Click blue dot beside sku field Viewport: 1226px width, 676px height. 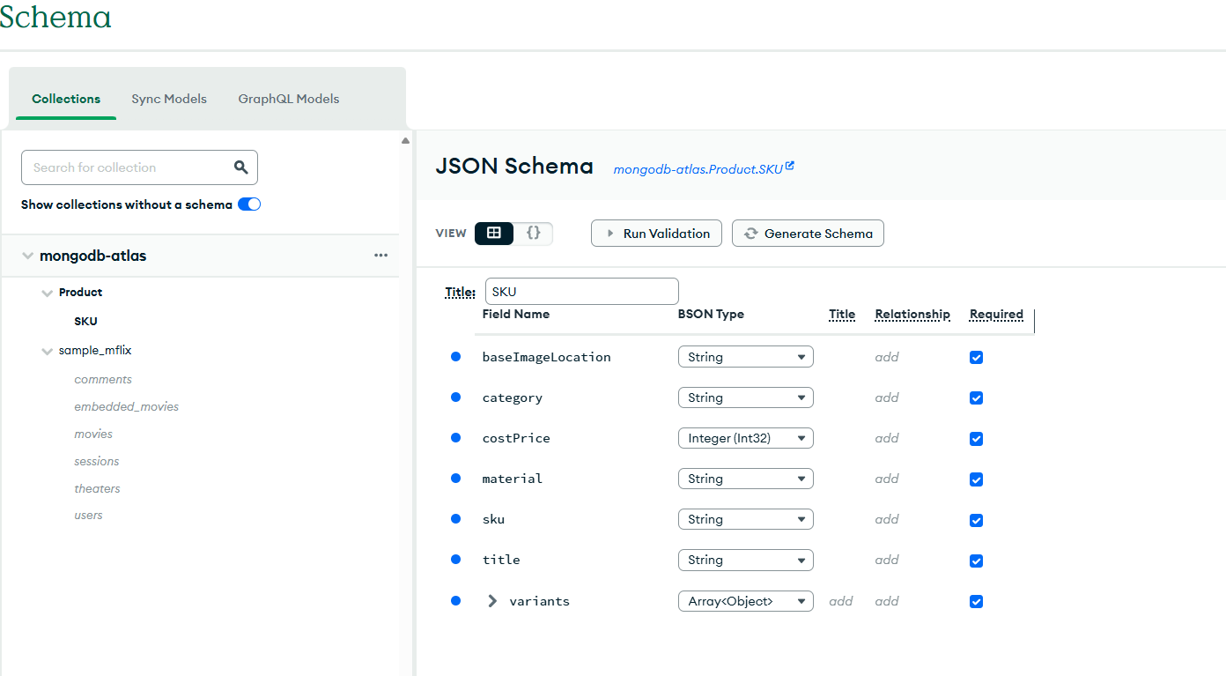tap(455, 519)
